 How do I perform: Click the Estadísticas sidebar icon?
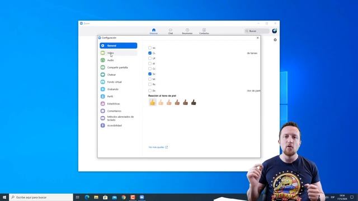(103, 104)
